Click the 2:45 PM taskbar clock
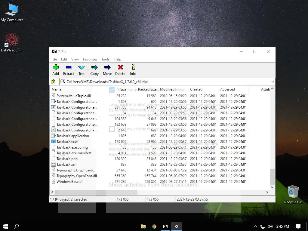 click(x=282, y=226)
